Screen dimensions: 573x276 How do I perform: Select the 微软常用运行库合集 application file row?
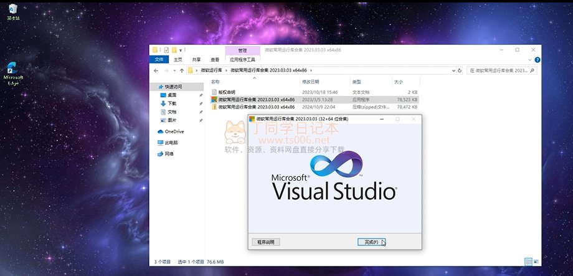pyautogui.click(x=315, y=100)
